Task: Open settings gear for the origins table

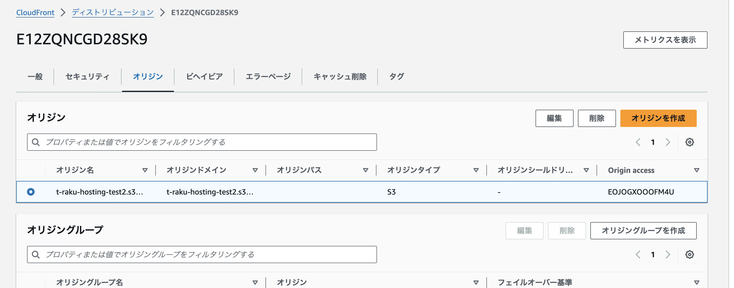Action: click(x=689, y=142)
